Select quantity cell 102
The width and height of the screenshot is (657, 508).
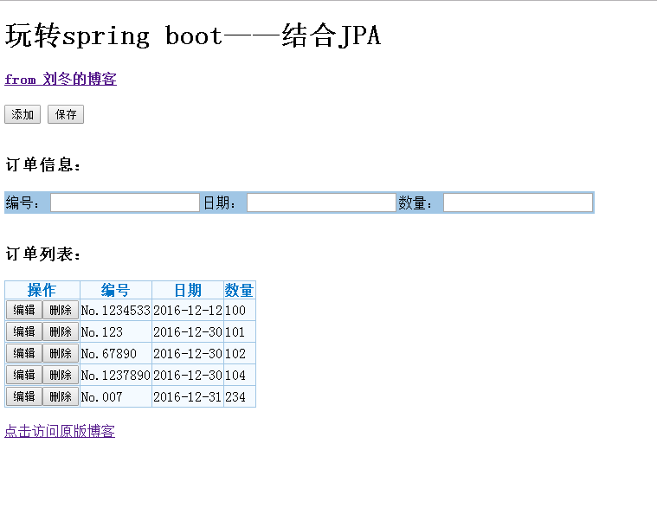239,354
